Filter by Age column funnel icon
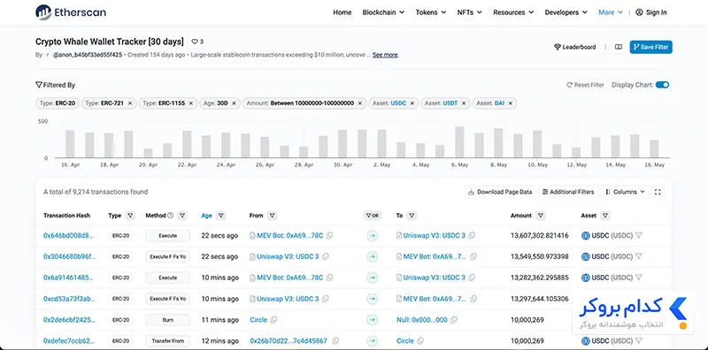The height and width of the screenshot is (350, 708). pos(220,216)
